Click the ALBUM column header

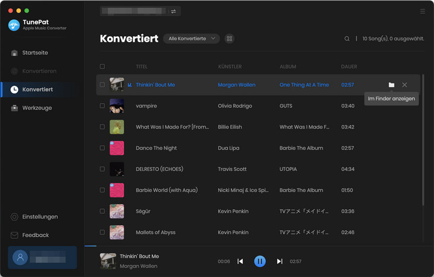coord(287,67)
